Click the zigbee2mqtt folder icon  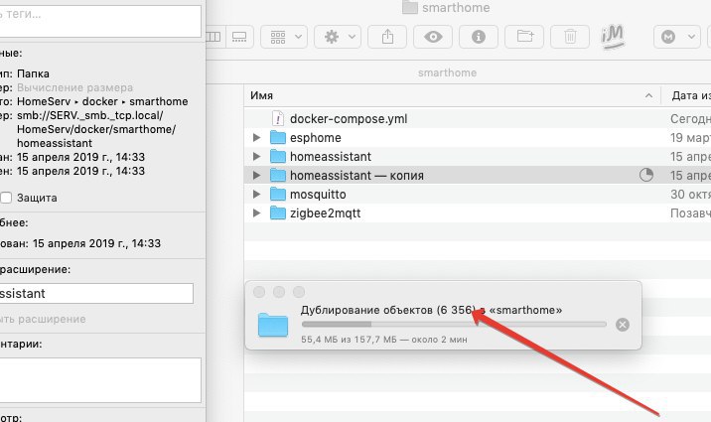277,213
